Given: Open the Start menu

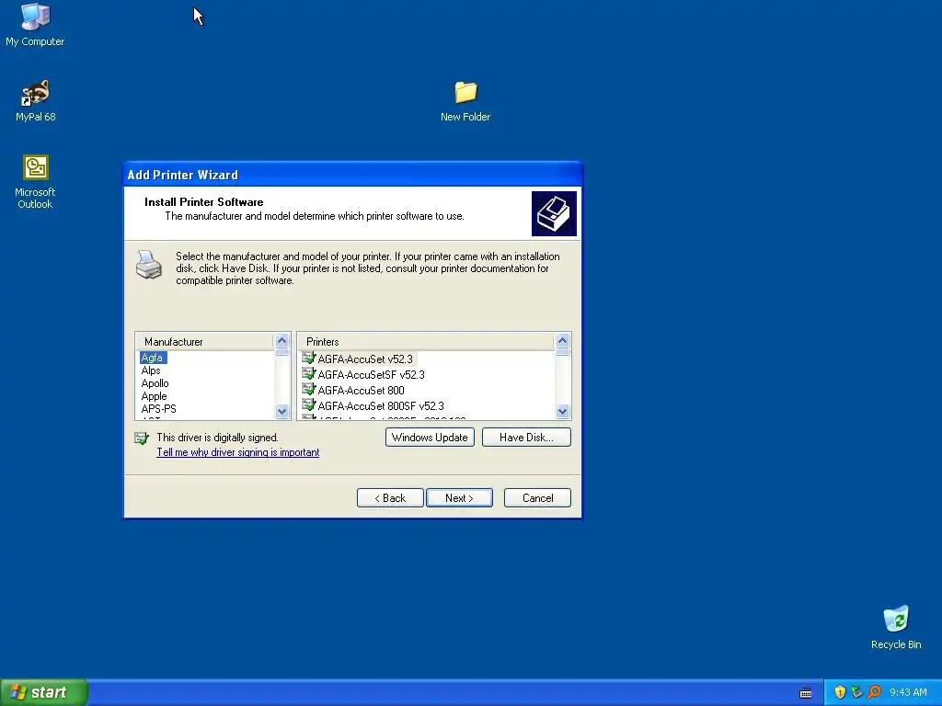Looking at the screenshot, I should pyautogui.click(x=44, y=692).
